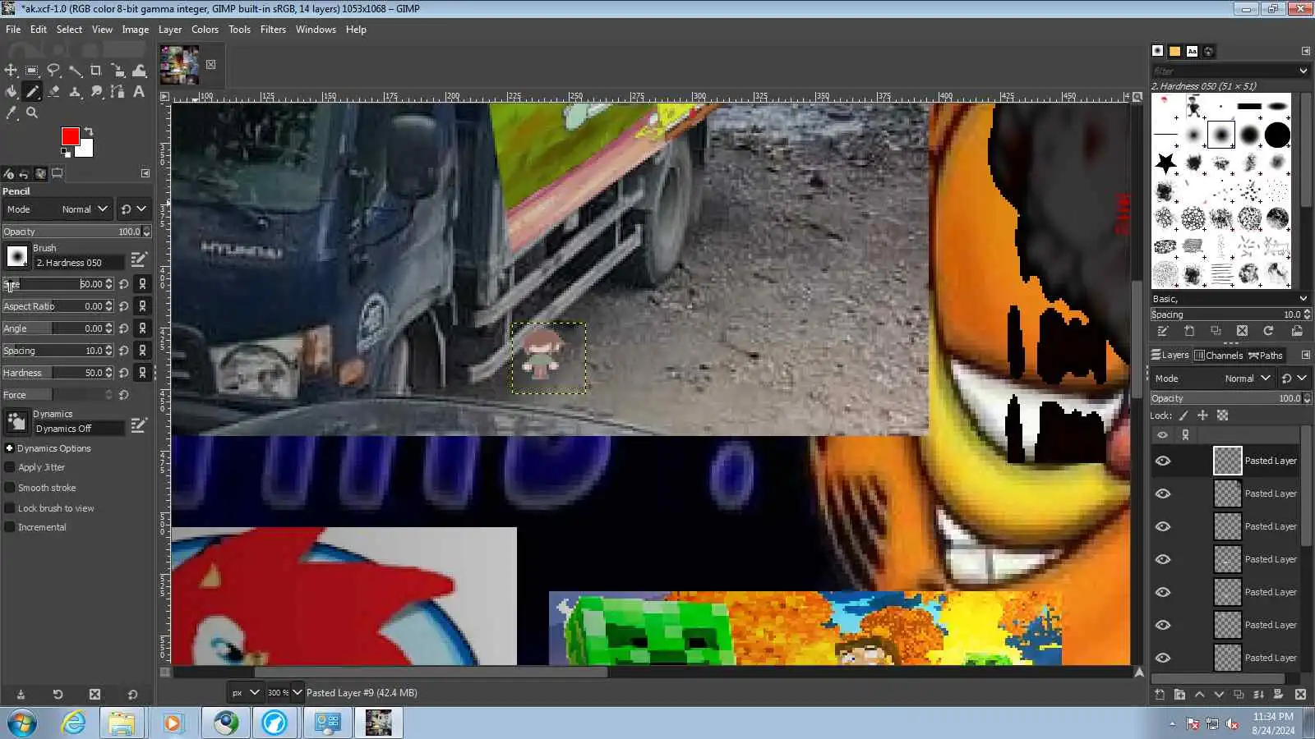The image size is (1315, 739).
Task: Open the Layers panel Mode dropdown
Action: click(1211, 379)
